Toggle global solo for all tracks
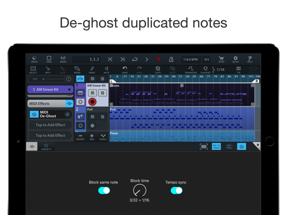Viewport: 287px width, 215px height. (103, 79)
